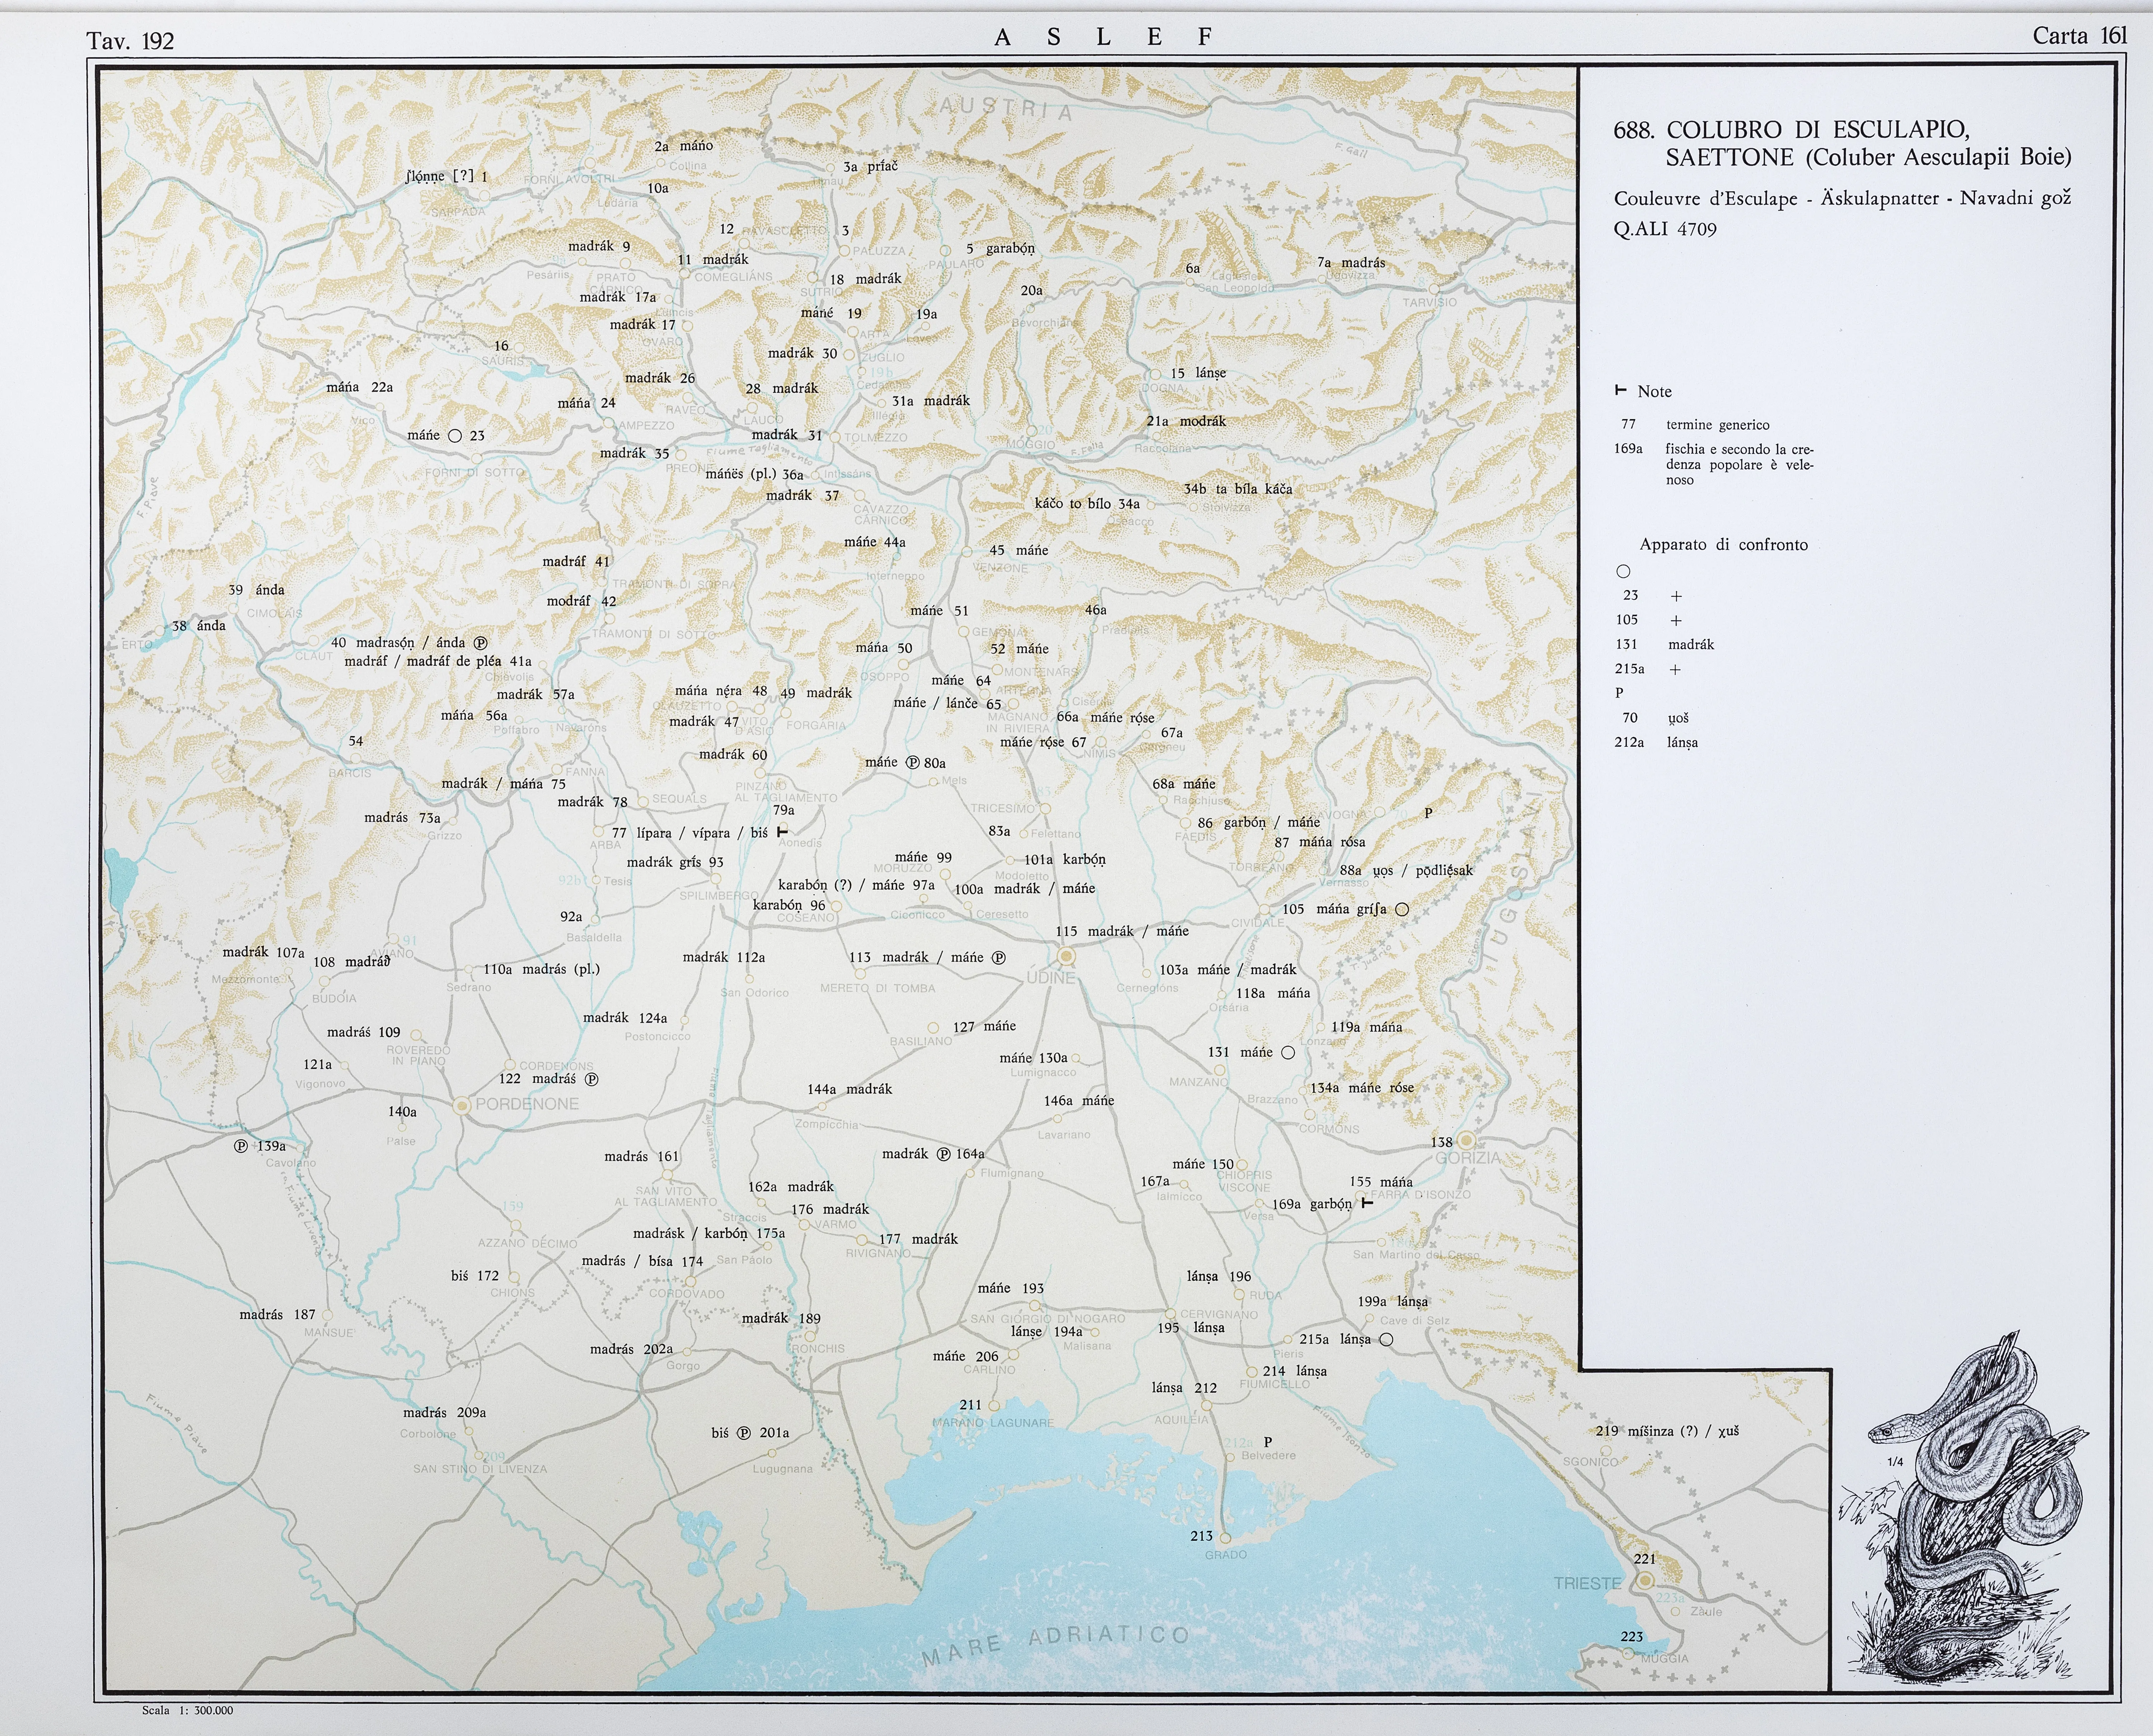Click the Gorizia city marker
The width and height of the screenshot is (2153, 1736).
(1465, 1140)
